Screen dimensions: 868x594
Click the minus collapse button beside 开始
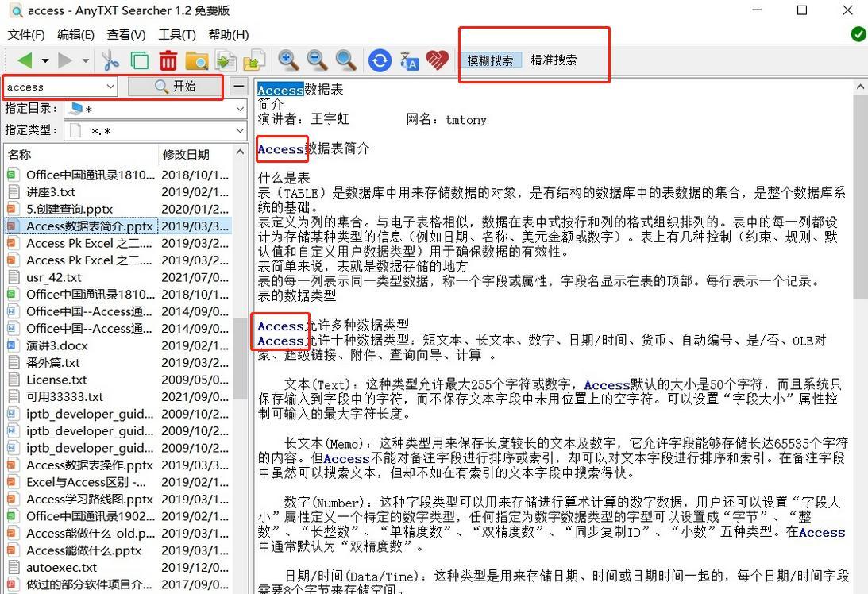point(237,85)
